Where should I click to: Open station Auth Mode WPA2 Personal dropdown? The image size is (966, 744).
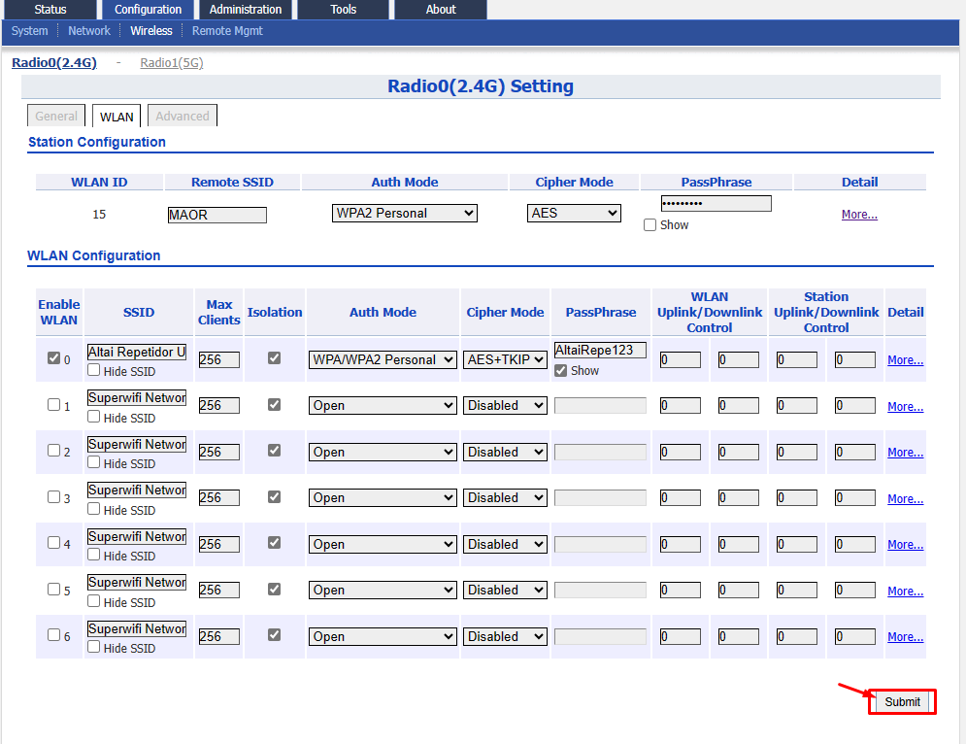[404, 214]
